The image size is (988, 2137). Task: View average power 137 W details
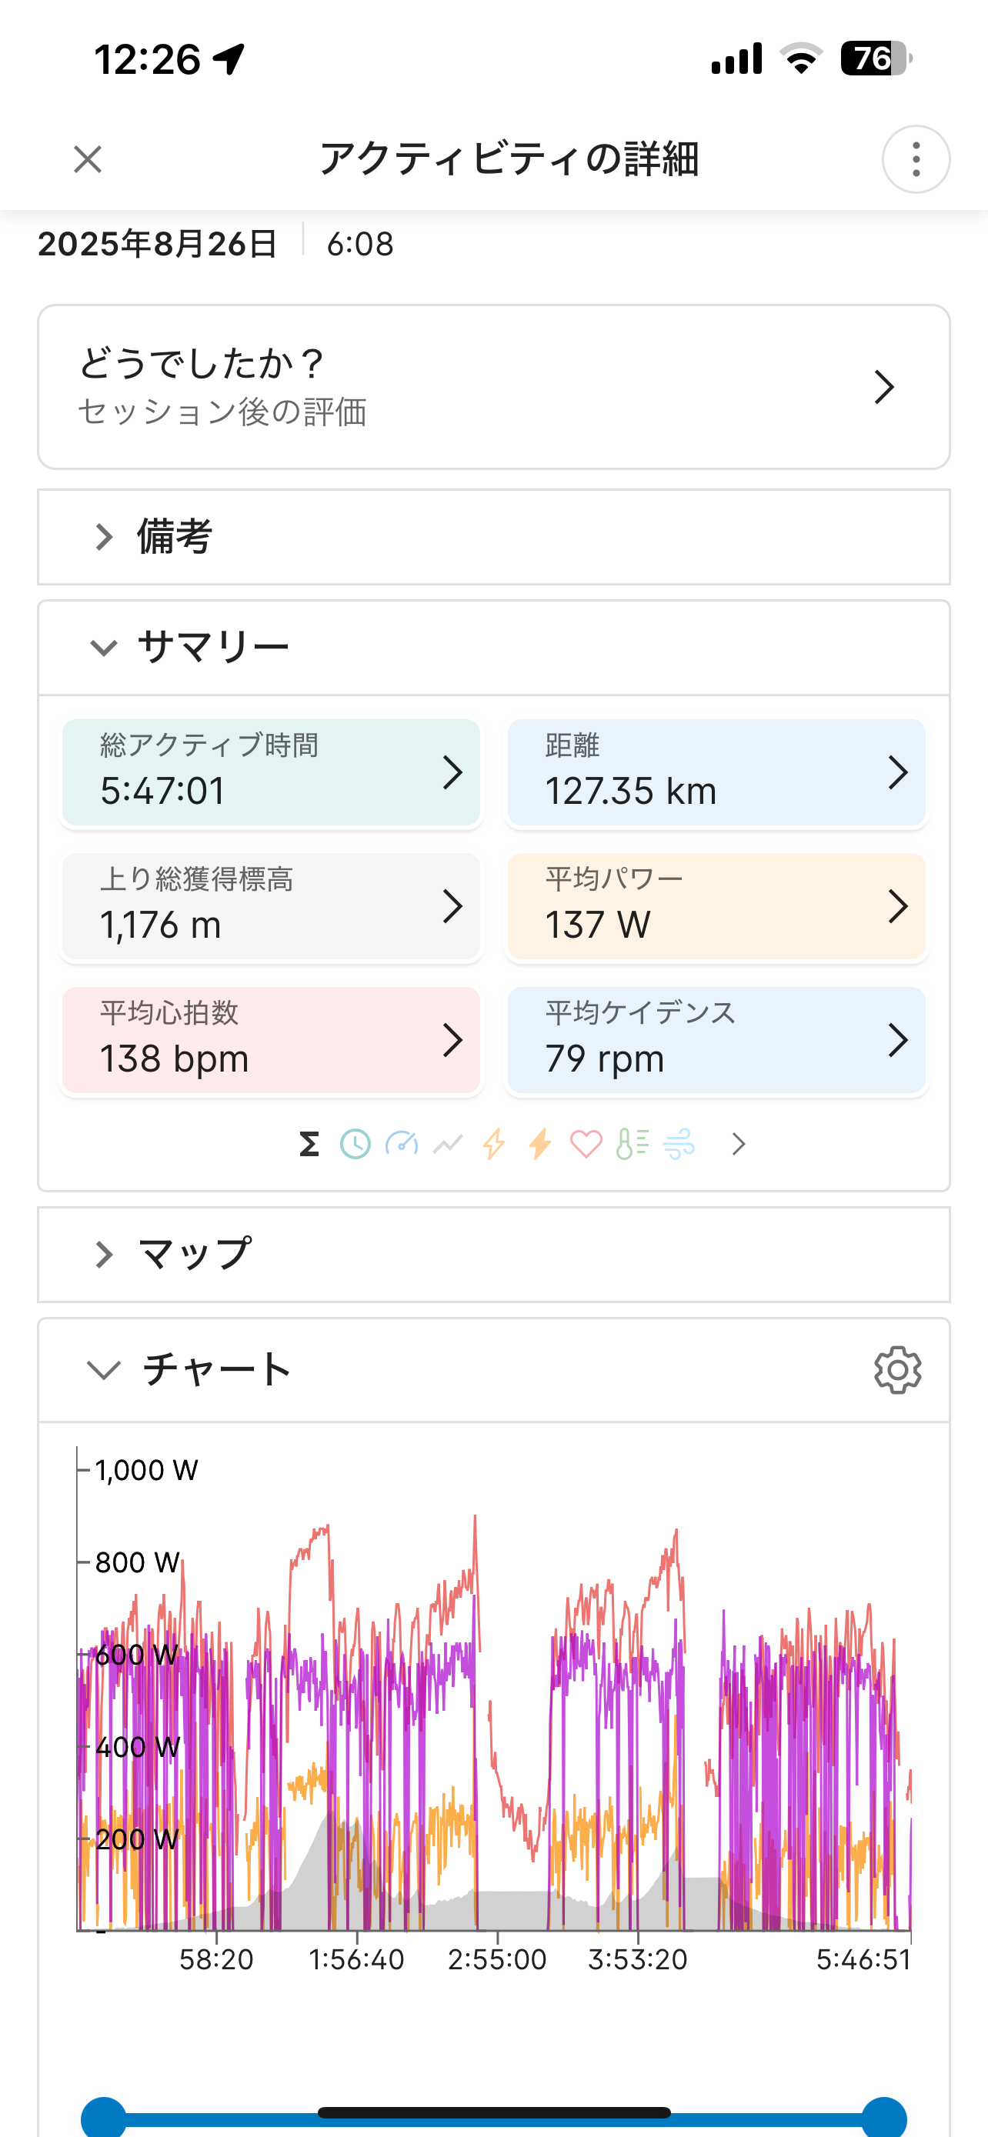click(x=716, y=906)
